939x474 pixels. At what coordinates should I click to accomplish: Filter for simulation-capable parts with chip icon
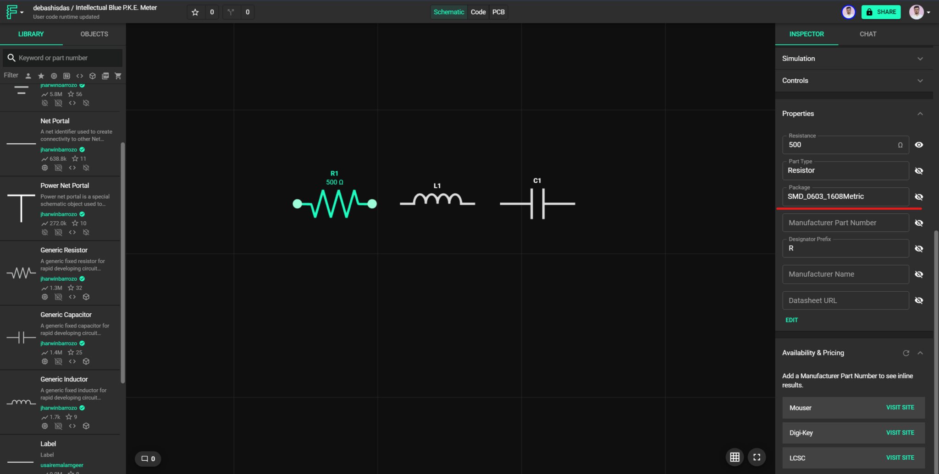click(54, 76)
